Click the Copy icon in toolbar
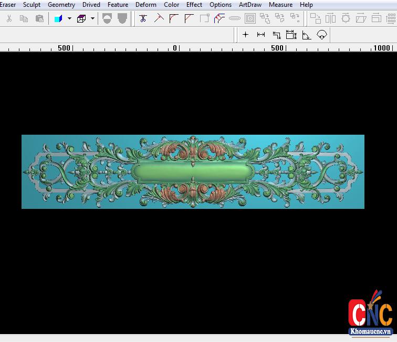397x342 pixels. [24, 18]
